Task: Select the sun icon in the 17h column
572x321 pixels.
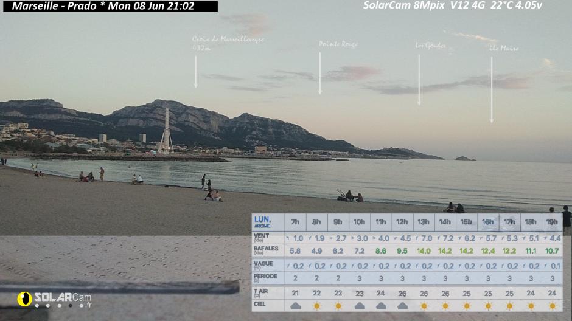Action: (x=509, y=306)
